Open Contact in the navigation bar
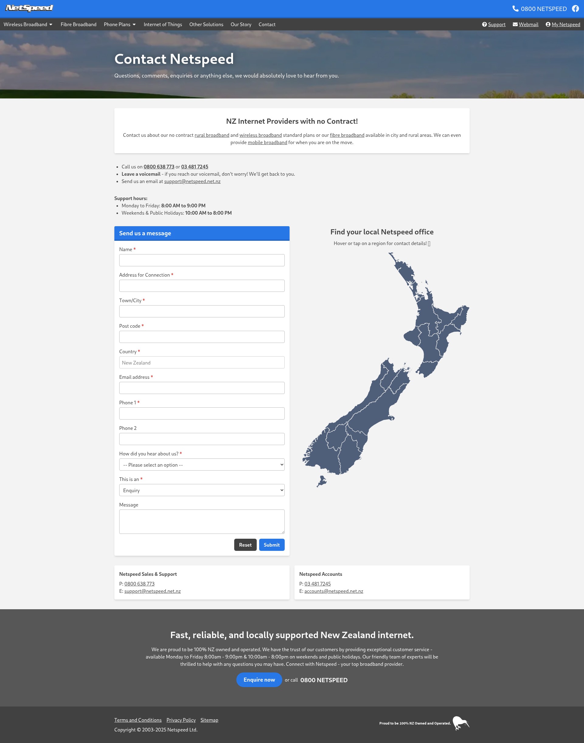The height and width of the screenshot is (743, 584). pyautogui.click(x=267, y=24)
